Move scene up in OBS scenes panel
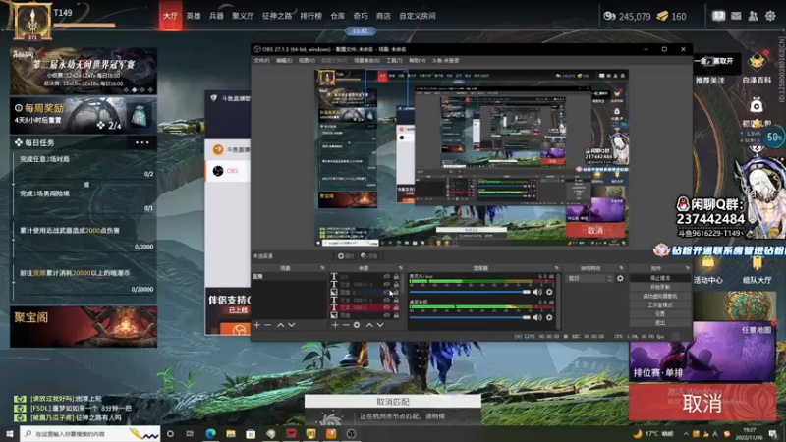This screenshot has width=786, height=442. pos(281,325)
